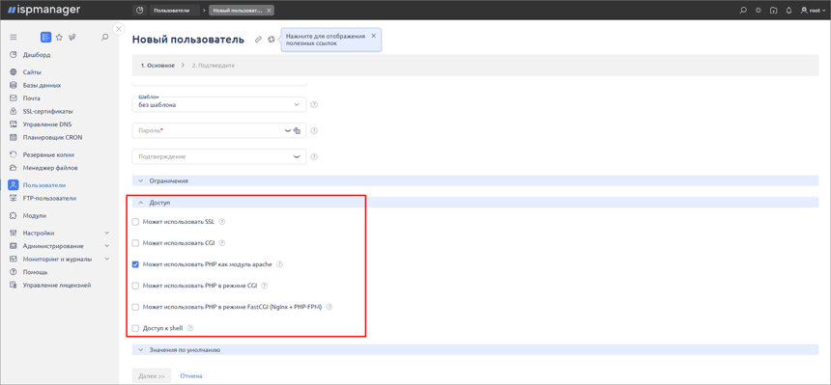Show password eye icon in Пароль field
This screenshot has width=831, height=385.
point(288,130)
